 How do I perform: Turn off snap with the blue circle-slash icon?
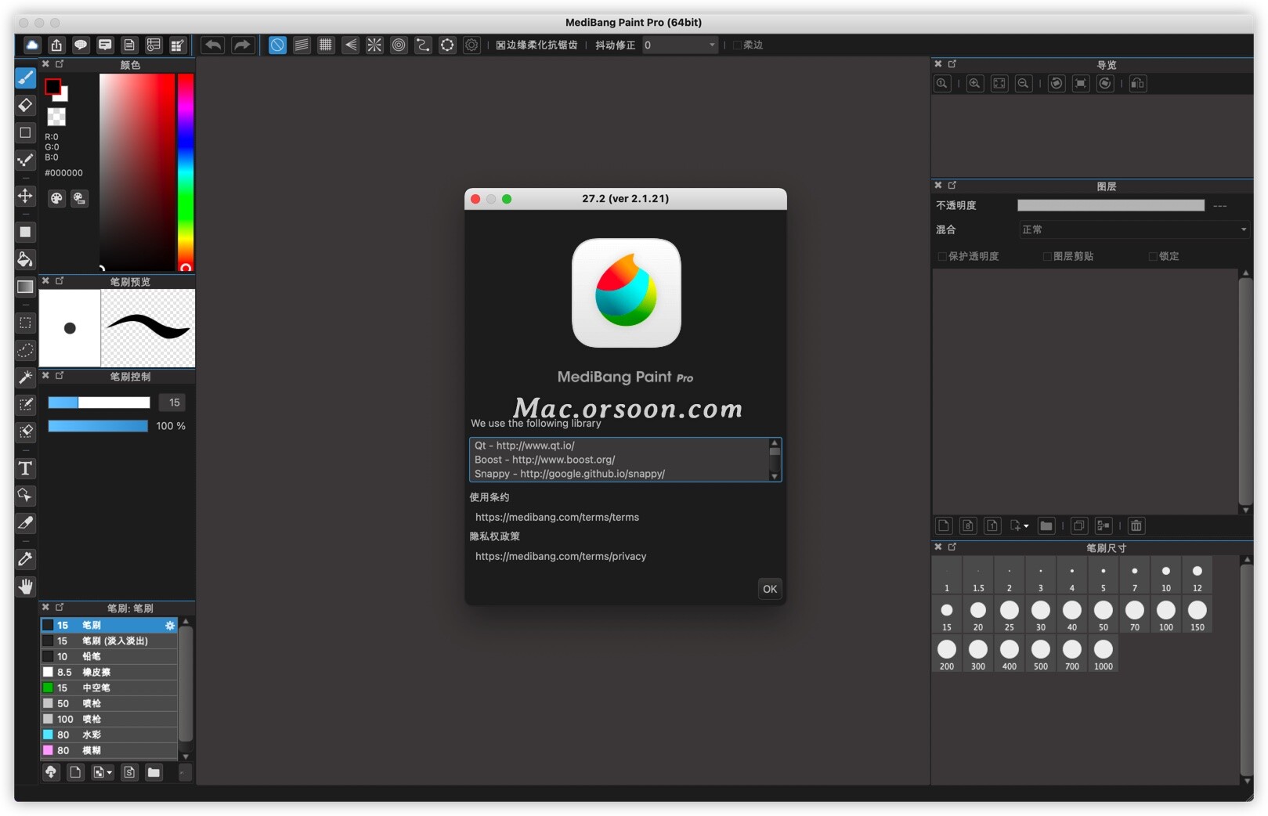coord(277,45)
